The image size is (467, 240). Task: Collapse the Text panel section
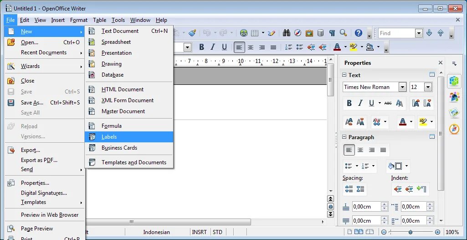[x=344, y=75]
